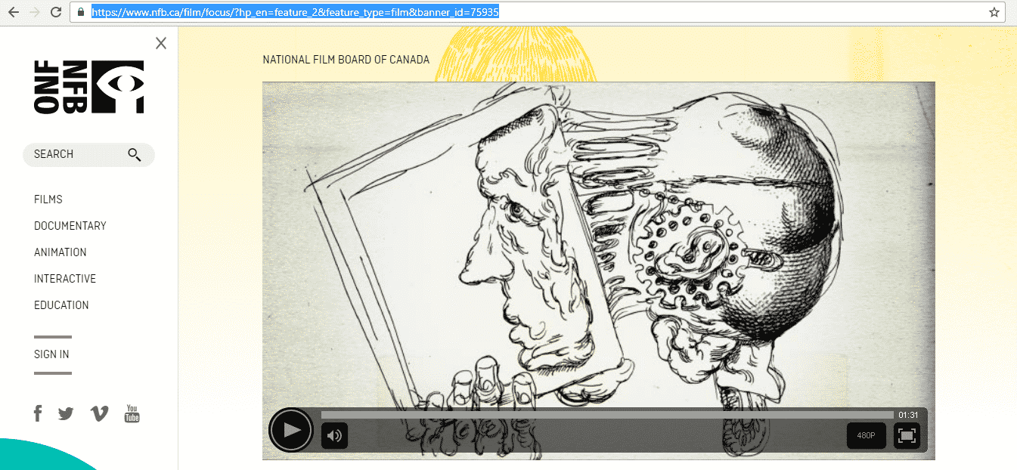This screenshot has width=1017, height=470.
Task: Seek along the video progress bar
Action: click(607, 415)
